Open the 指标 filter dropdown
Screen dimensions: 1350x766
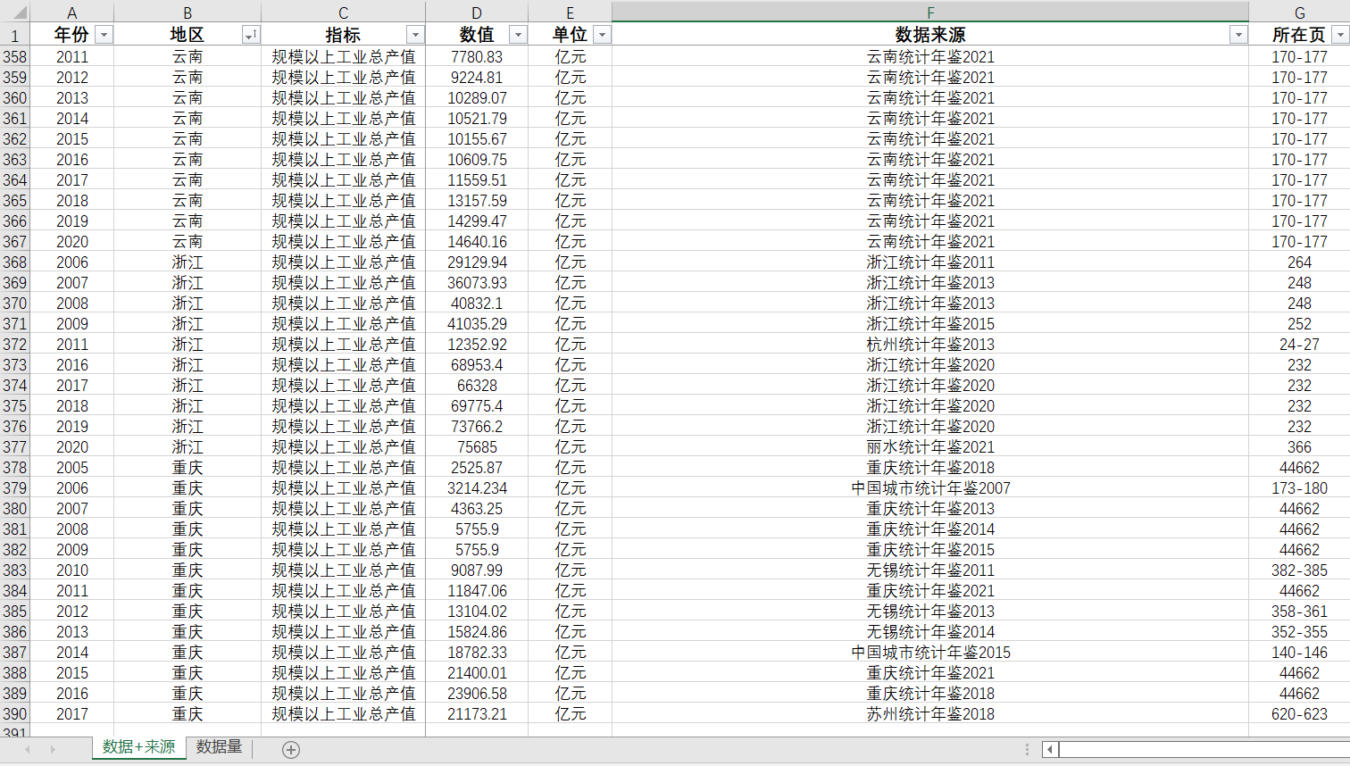click(x=415, y=35)
